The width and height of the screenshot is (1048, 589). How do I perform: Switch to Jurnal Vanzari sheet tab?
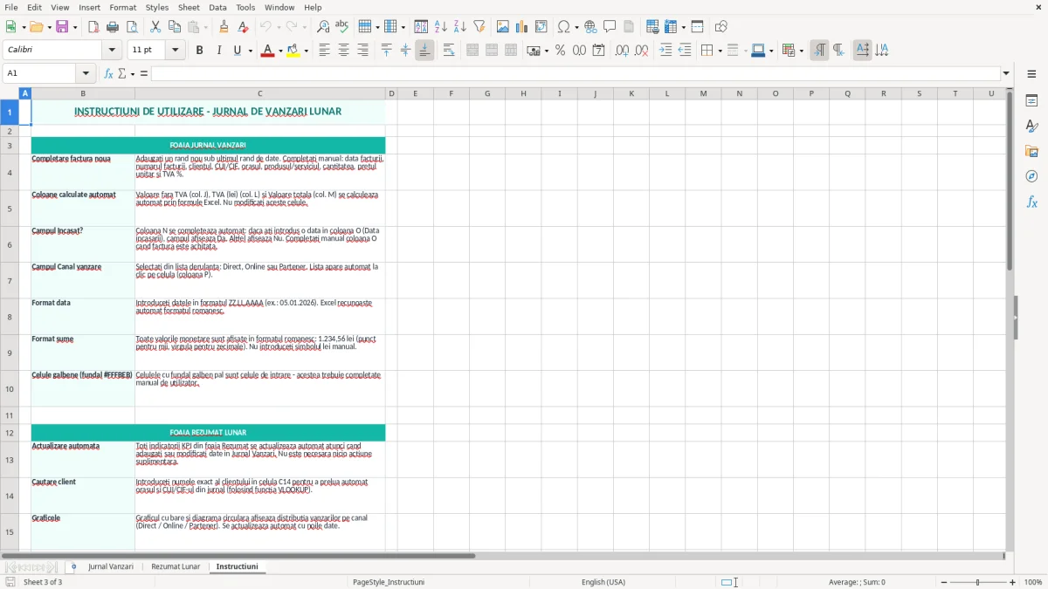[111, 566]
